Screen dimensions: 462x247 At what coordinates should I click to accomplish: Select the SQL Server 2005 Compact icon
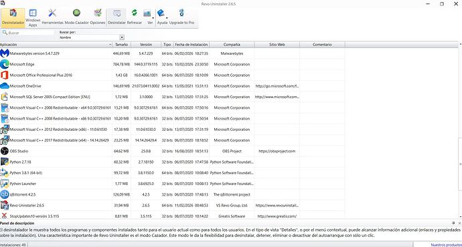pos(5,97)
